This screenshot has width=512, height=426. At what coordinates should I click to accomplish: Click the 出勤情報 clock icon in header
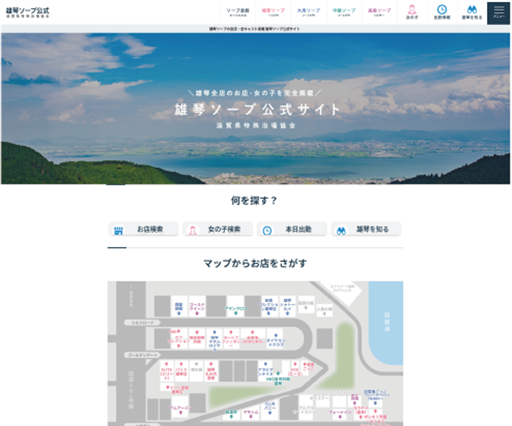pos(441,10)
